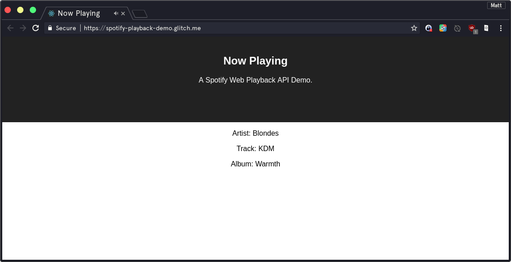Image resolution: width=511 pixels, height=262 pixels.
Task: Bookmark the page with the star icon
Action: [414, 28]
